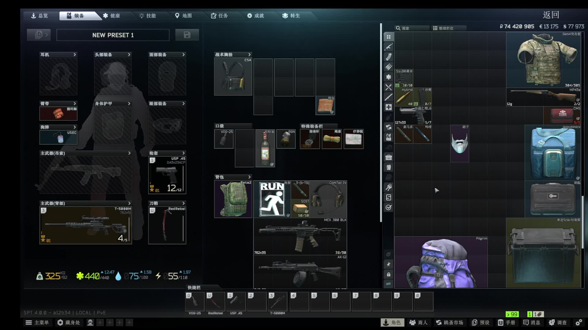
Task: Toggle the pin icon in stash sidebar
Action: pos(388,264)
